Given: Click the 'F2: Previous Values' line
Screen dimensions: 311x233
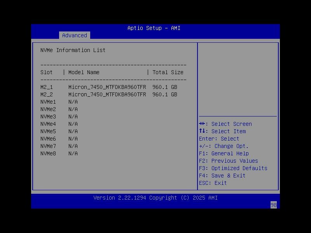Looking at the screenshot, I should point(229,161).
